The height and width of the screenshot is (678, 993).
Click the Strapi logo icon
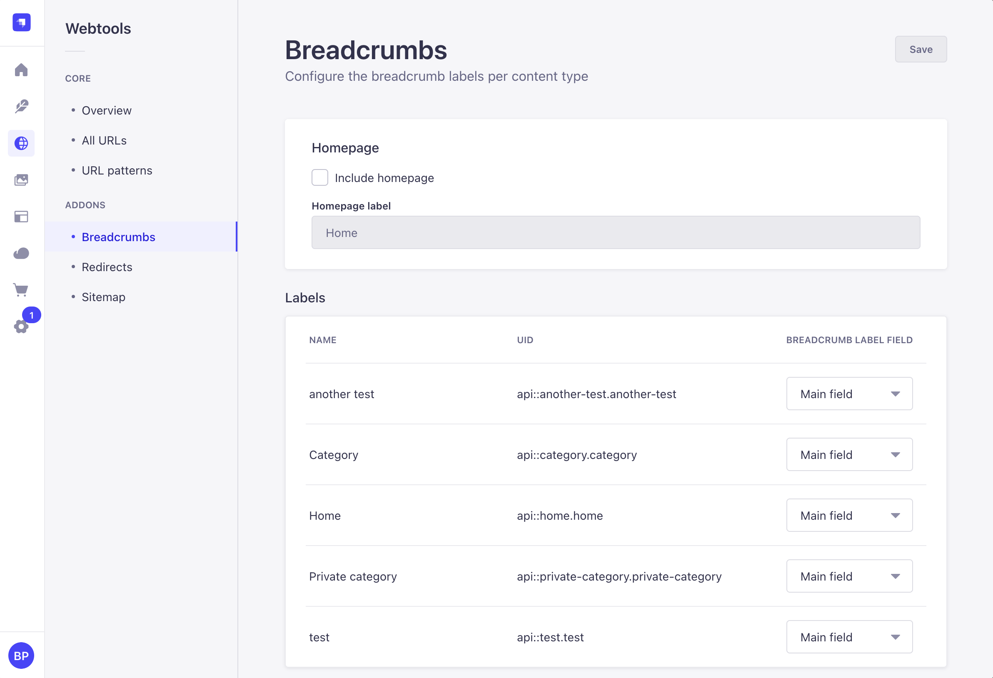click(21, 22)
